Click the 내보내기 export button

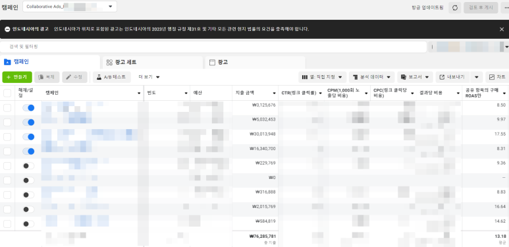[x=453, y=77]
